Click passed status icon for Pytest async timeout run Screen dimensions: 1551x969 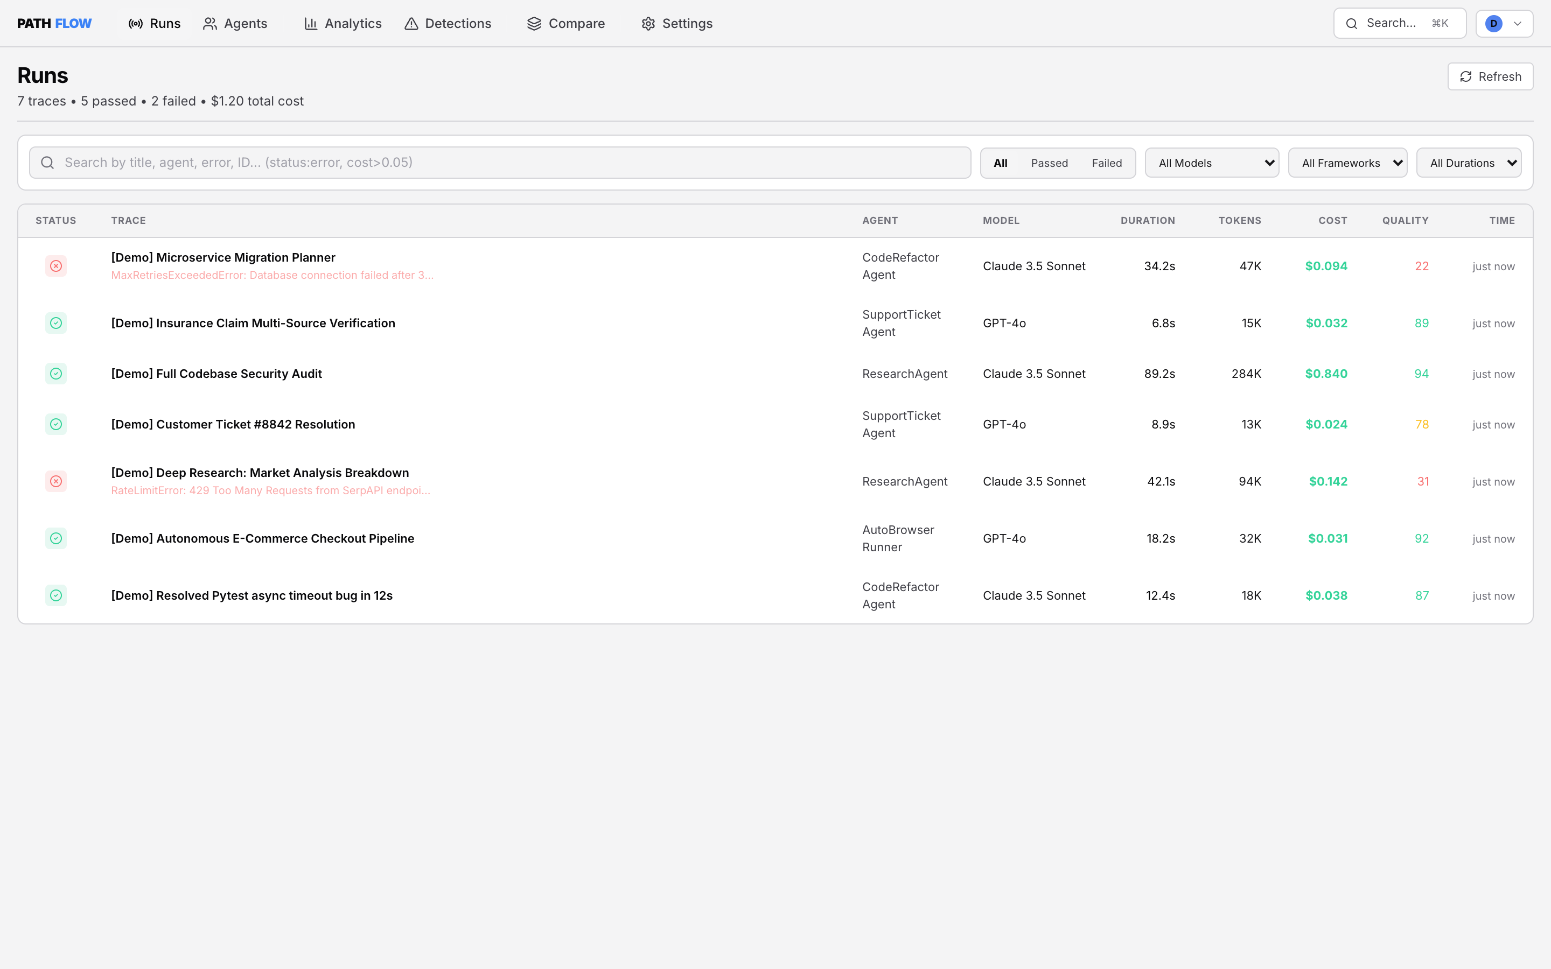[56, 595]
